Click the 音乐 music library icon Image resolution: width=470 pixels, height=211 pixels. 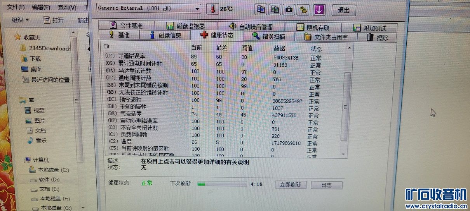click(x=30, y=140)
